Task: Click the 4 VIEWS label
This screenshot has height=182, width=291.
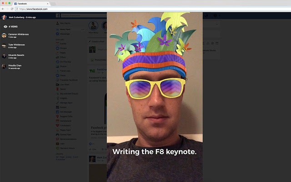Action: pyautogui.click(x=13, y=27)
